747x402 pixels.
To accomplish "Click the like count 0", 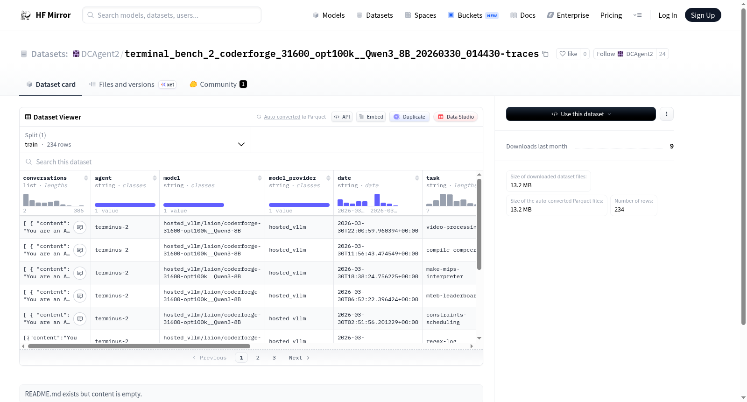I will pyautogui.click(x=585, y=54).
